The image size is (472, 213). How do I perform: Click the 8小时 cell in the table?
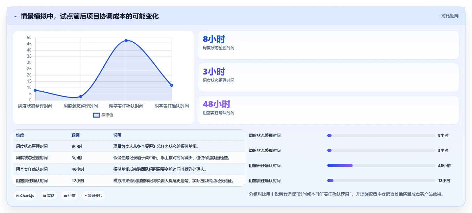[77, 146]
